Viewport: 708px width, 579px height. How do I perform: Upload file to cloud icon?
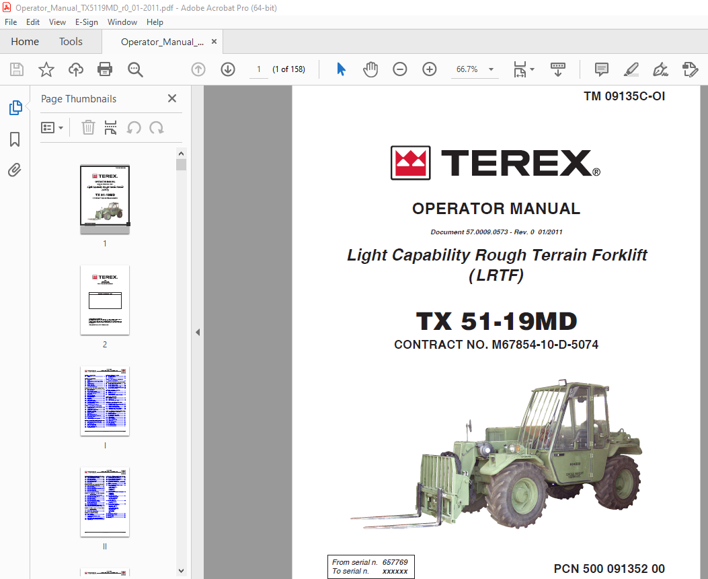click(x=76, y=69)
